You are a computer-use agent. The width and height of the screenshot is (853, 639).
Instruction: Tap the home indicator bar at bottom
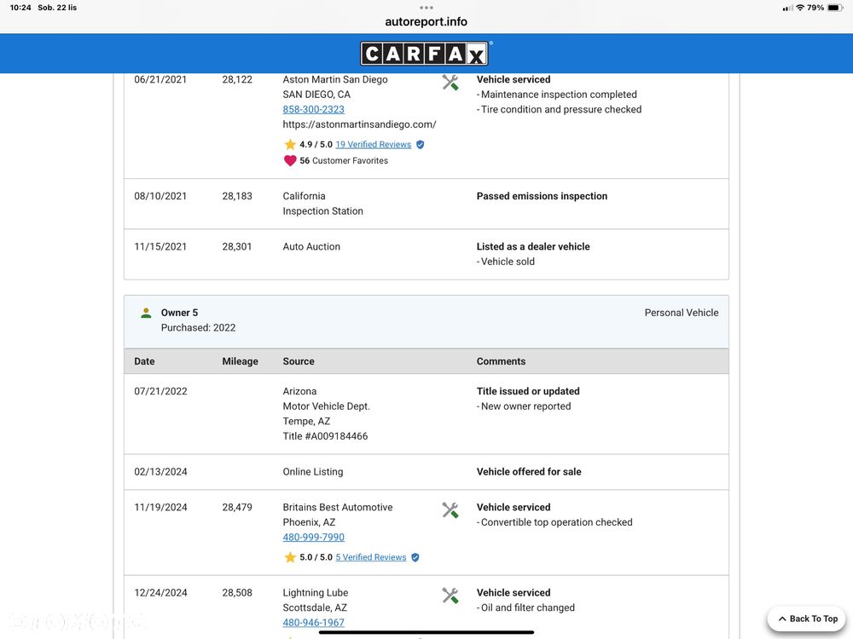(426, 632)
